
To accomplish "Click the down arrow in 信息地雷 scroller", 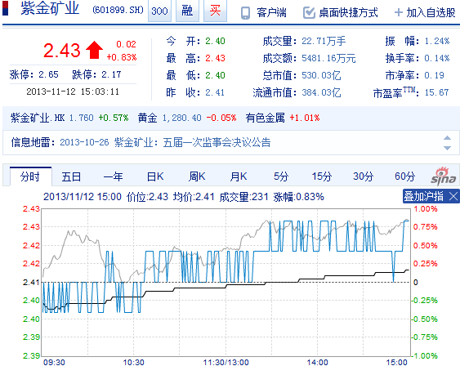I will 447,148.
